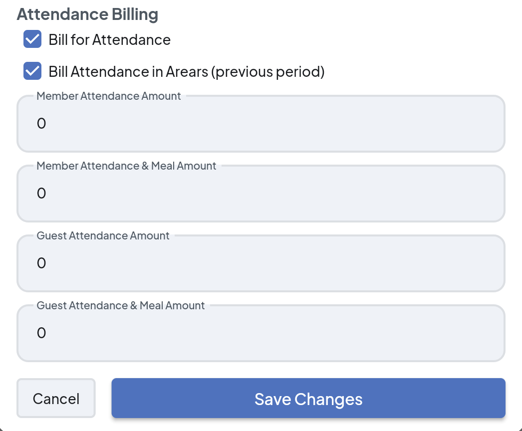Viewport: 522px width, 431px height.
Task: Click the Save Changes button
Action: coord(308,399)
